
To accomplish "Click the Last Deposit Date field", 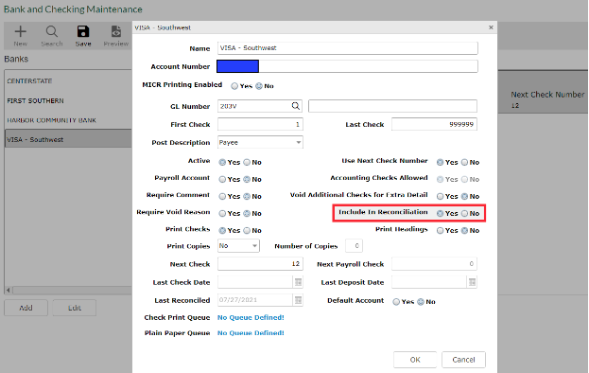I will tap(429, 282).
